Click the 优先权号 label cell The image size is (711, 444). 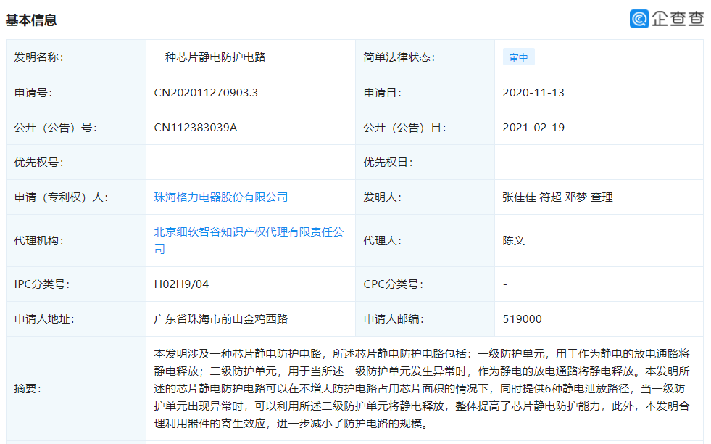(x=76, y=162)
